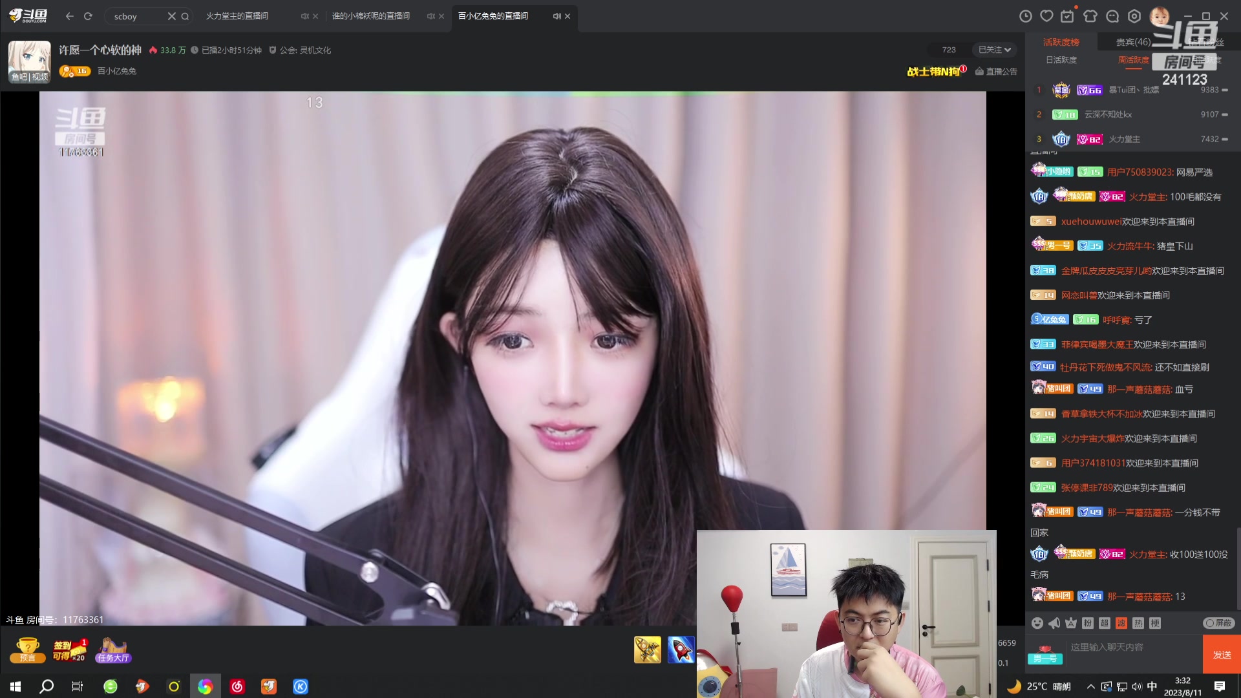Click the streamer avatar thumbnail
The width and height of the screenshot is (1241, 698).
click(x=29, y=62)
